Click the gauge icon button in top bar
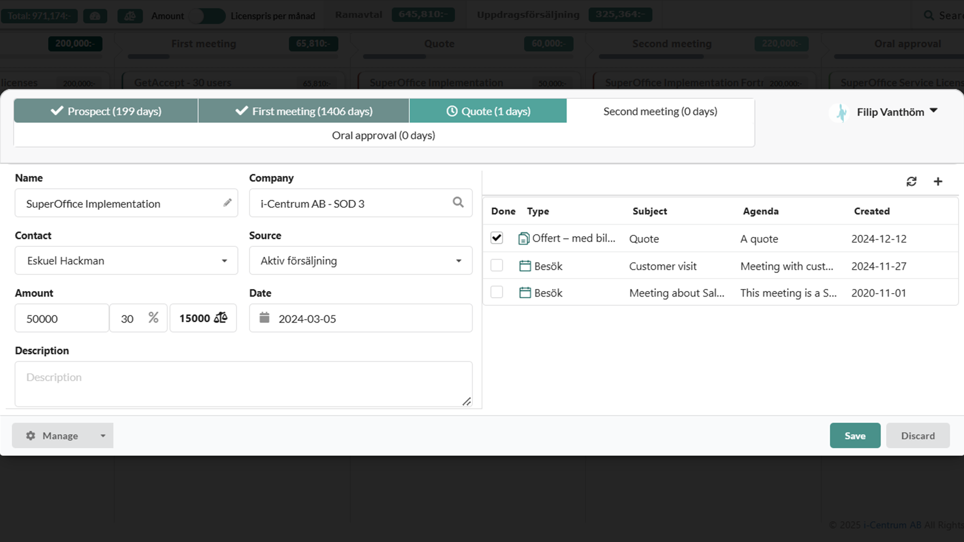 [95, 16]
